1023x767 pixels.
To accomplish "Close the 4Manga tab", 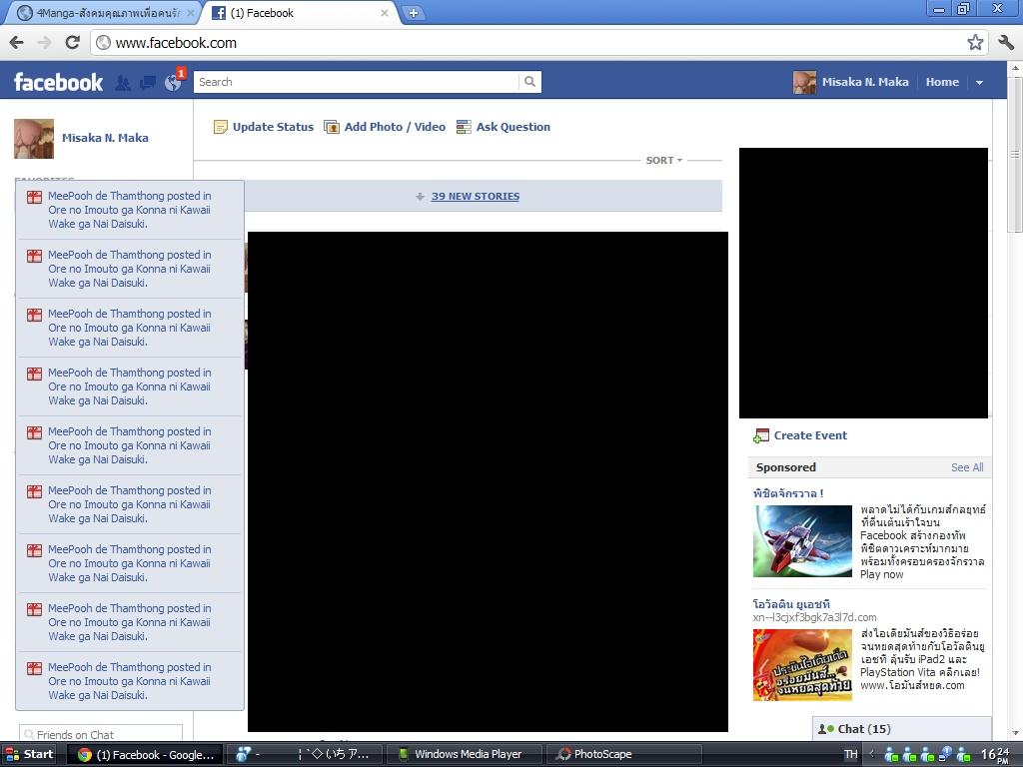I will [191, 13].
